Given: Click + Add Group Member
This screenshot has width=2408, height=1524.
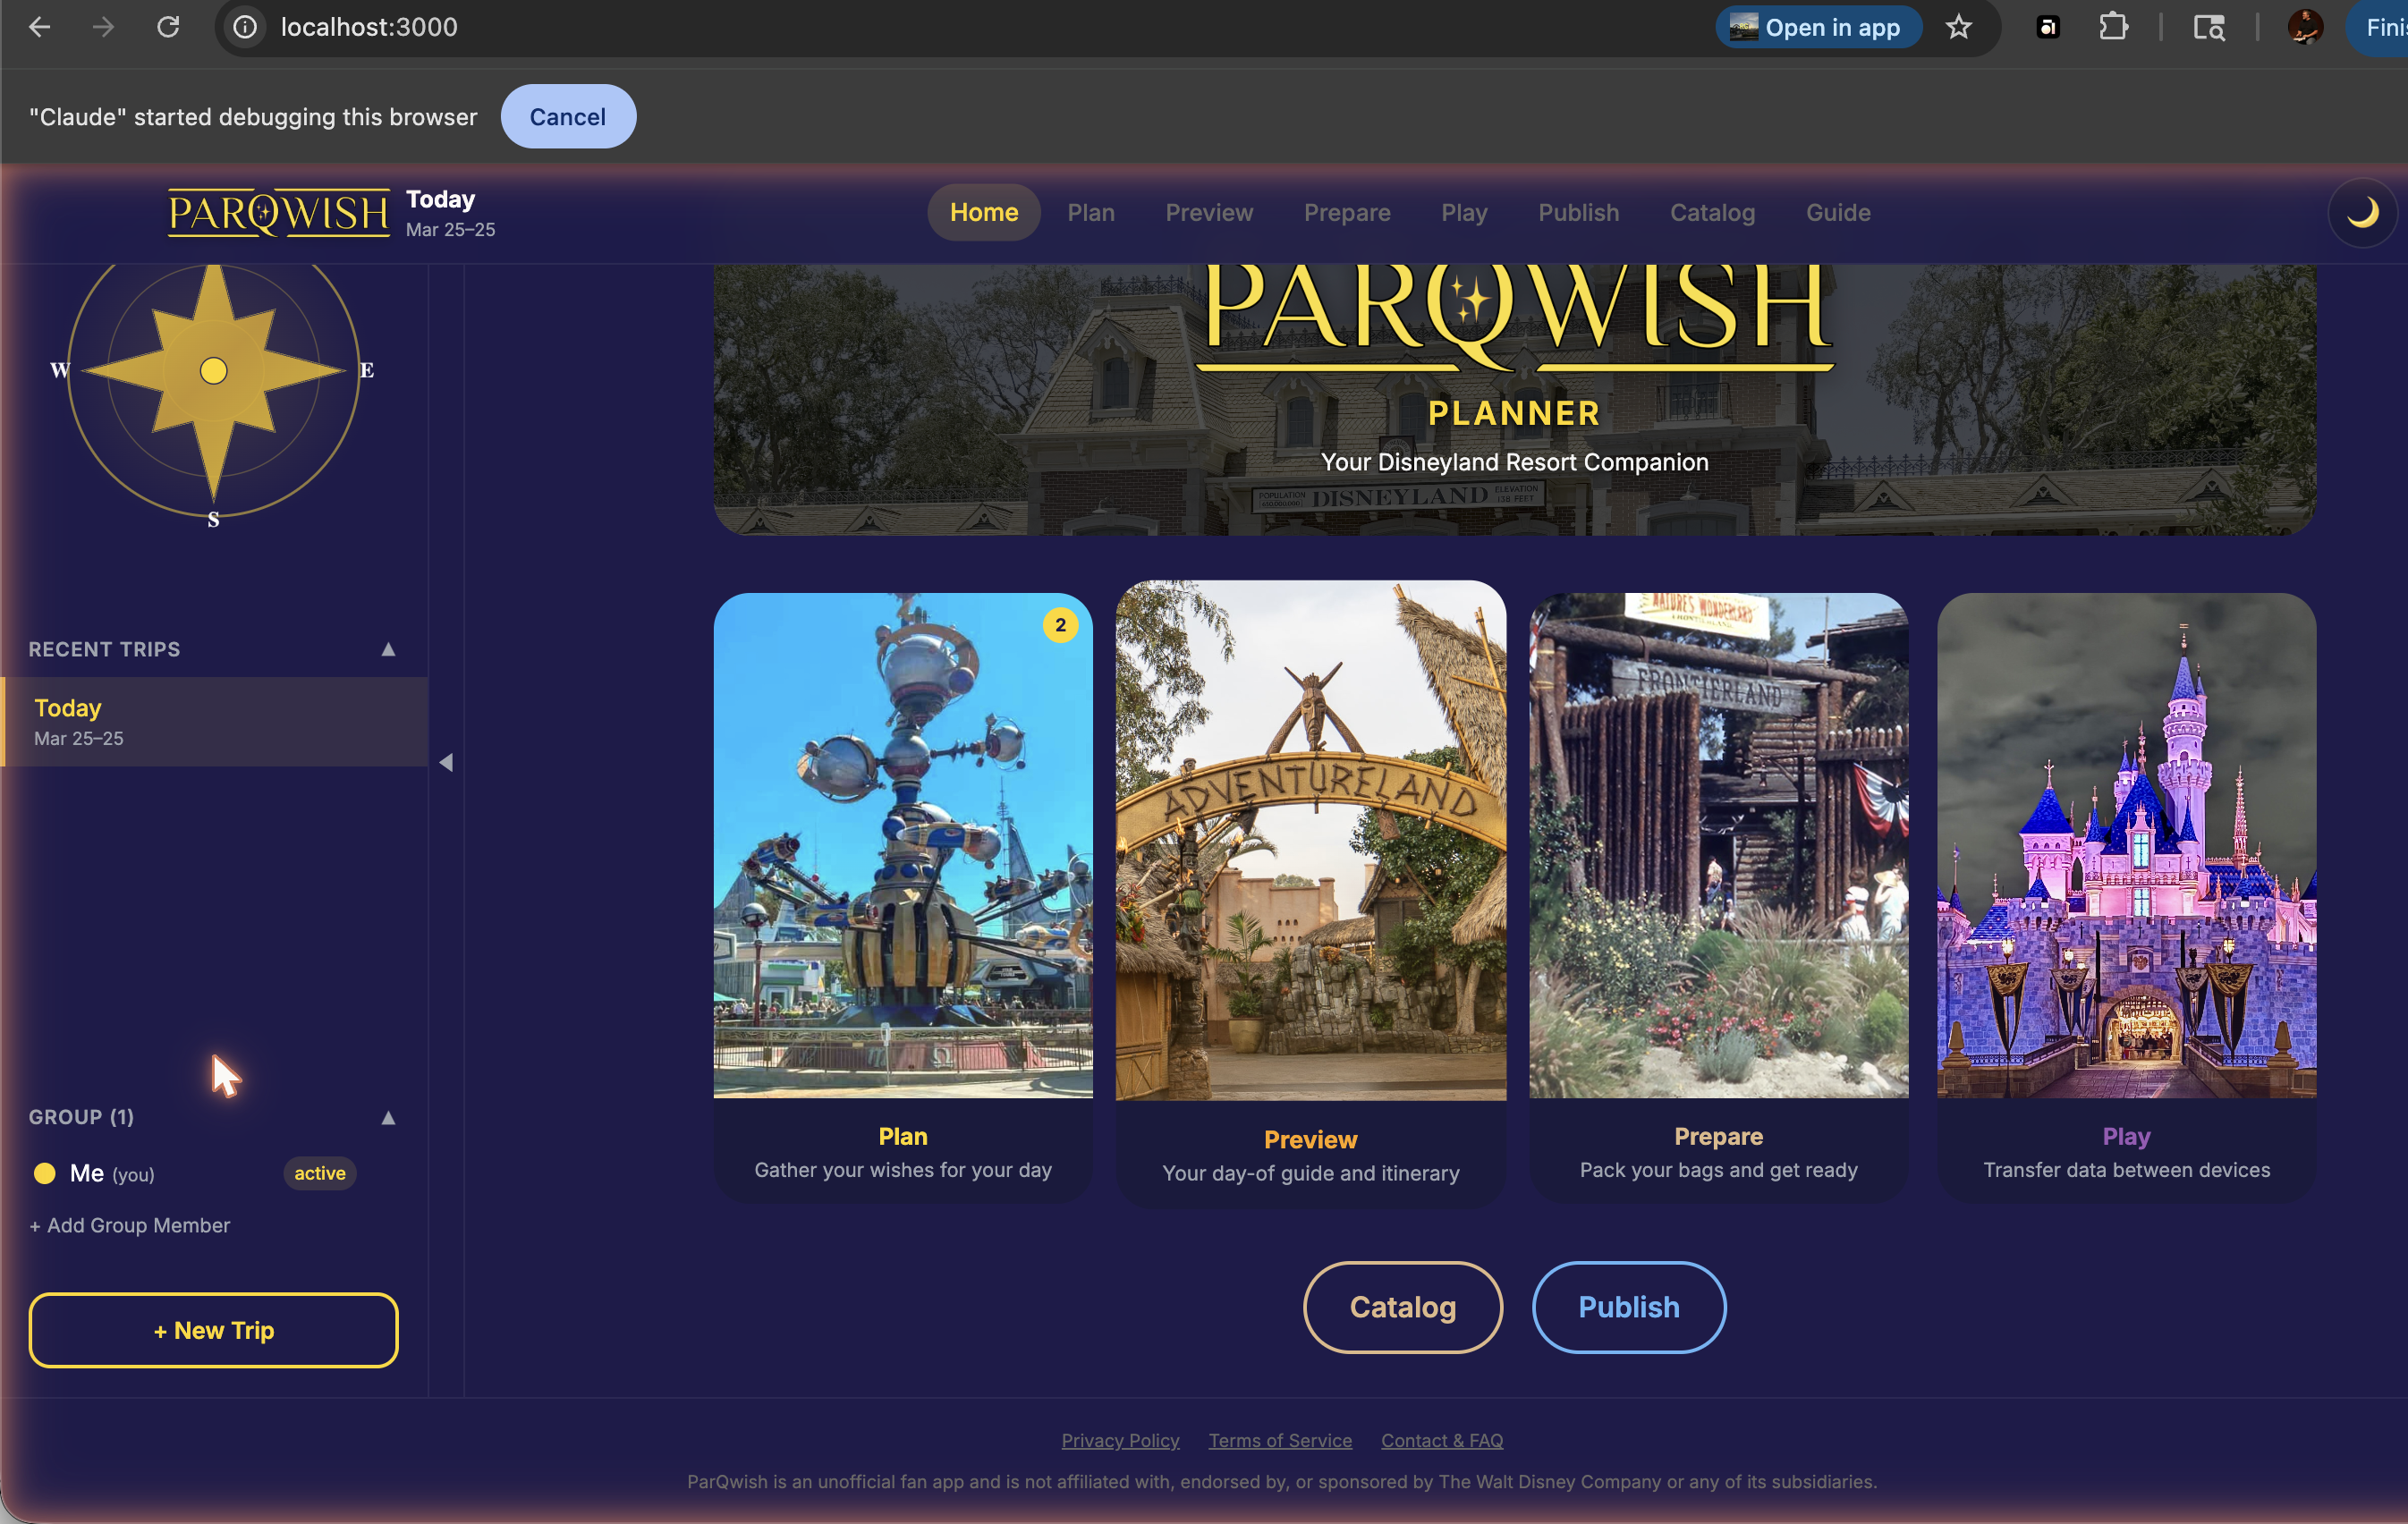Looking at the screenshot, I should tap(130, 1226).
